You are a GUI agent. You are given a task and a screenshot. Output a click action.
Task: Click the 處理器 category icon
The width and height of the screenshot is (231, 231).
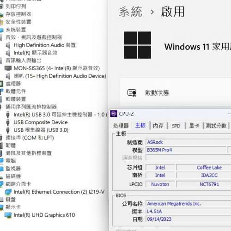pyautogui.click(x=1, y=84)
